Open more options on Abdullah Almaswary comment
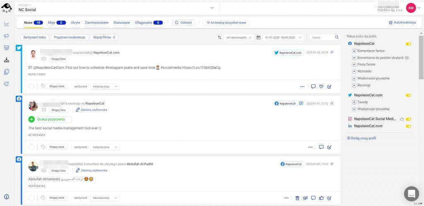Image resolution: width=424 pixels, height=206 pixels. coord(287,198)
